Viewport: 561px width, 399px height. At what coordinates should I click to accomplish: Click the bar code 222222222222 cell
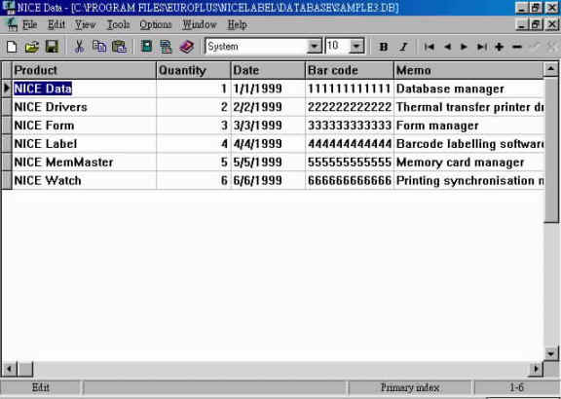click(x=350, y=107)
